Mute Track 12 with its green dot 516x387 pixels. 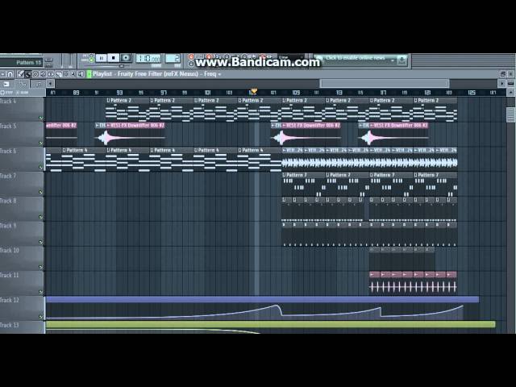pyautogui.click(x=41, y=317)
